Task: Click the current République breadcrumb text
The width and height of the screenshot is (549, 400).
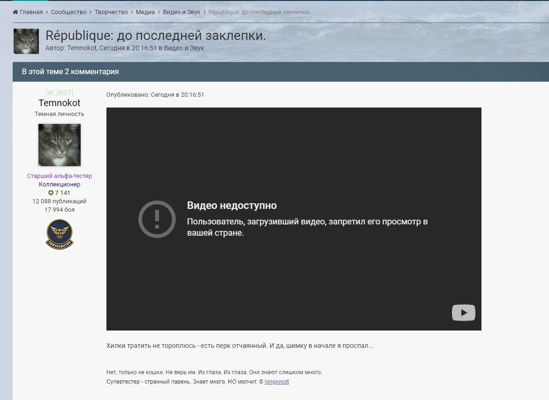Action: [259, 12]
